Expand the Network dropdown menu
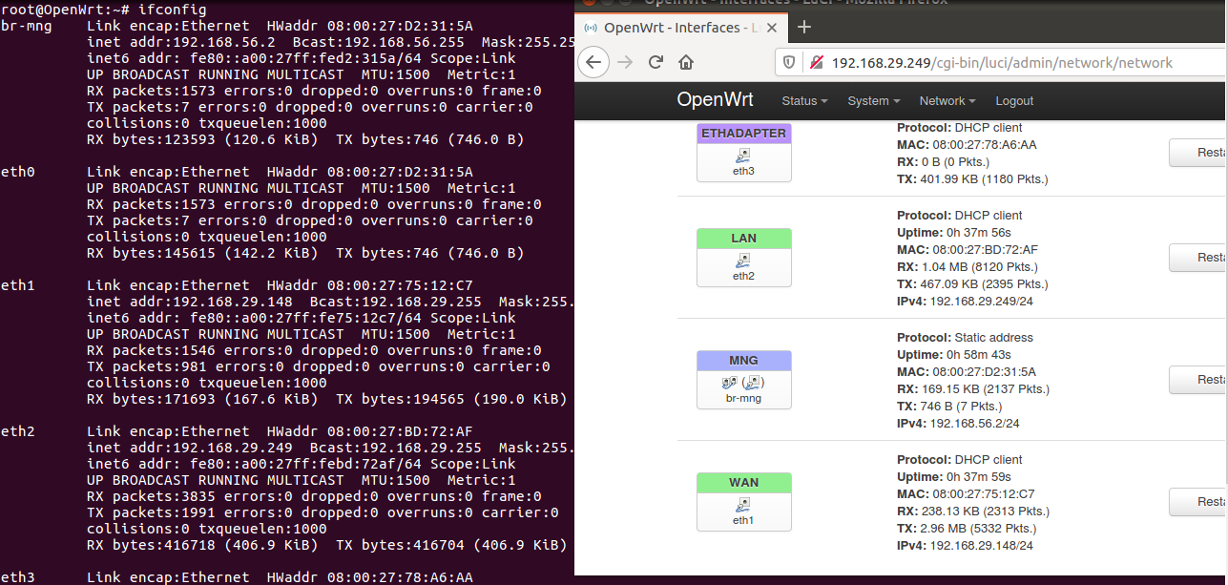Viewport: 1228px width, 585px height. pos(947,100)
